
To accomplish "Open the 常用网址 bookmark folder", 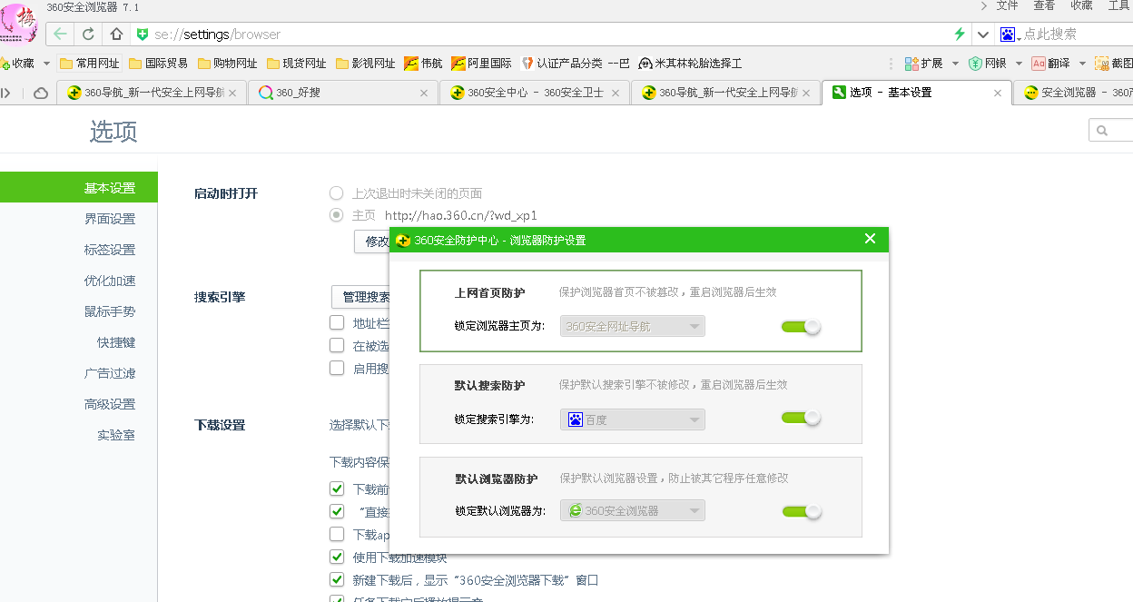I will coord(89,64).
